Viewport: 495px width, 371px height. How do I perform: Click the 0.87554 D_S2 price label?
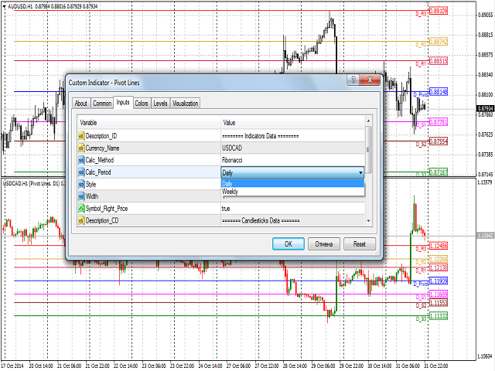(x=439, y=141)
